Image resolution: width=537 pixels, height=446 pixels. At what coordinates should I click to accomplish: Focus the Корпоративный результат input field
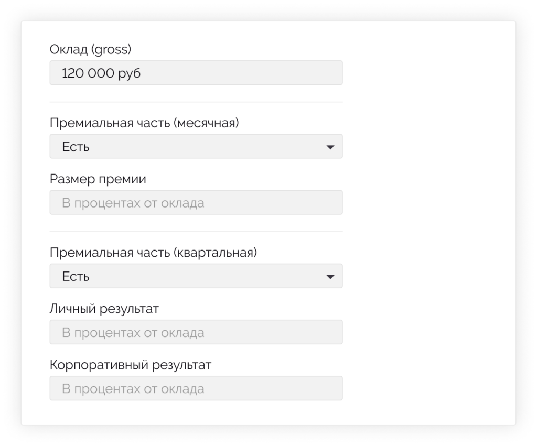point(196,388)
